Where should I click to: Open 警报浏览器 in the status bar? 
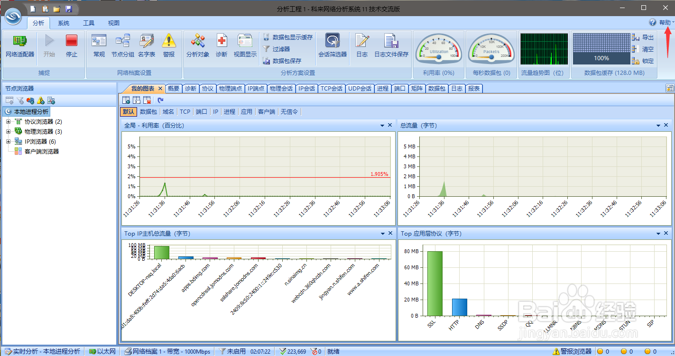(572, 351)
